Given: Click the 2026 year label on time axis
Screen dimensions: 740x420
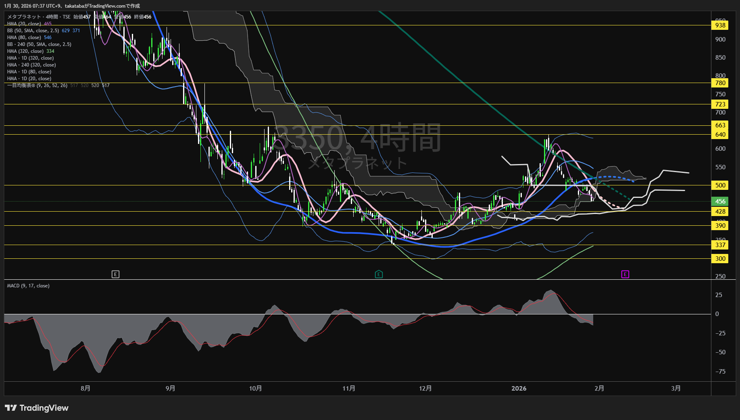Looking at the screenshot, I should [519, 389].
